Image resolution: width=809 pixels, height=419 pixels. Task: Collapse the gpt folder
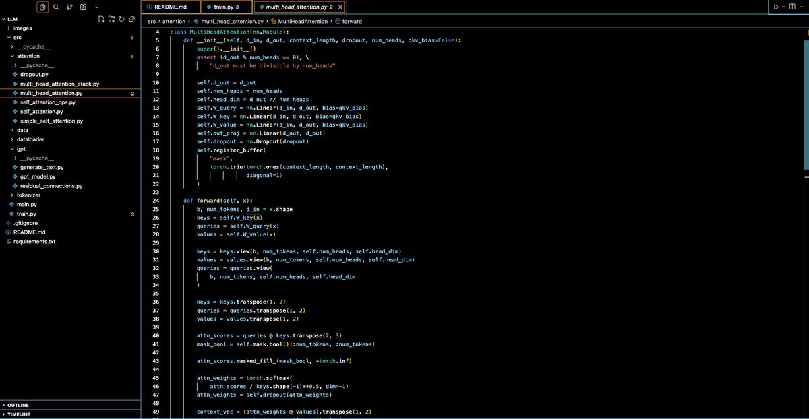70,148
